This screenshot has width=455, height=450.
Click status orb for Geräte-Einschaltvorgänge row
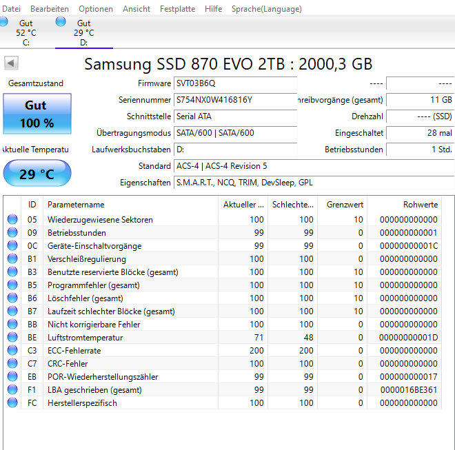coord(12,245)
